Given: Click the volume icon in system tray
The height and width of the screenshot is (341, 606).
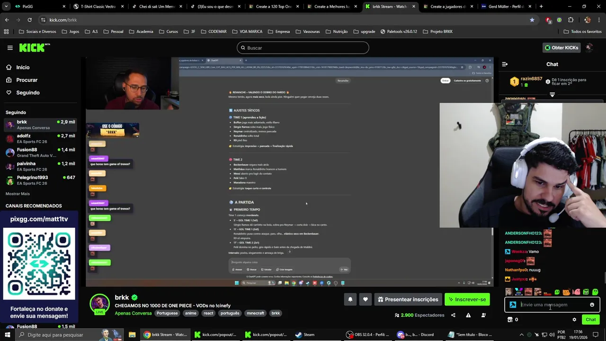Looking at the screenshot, I should click(x=552, y=335).
